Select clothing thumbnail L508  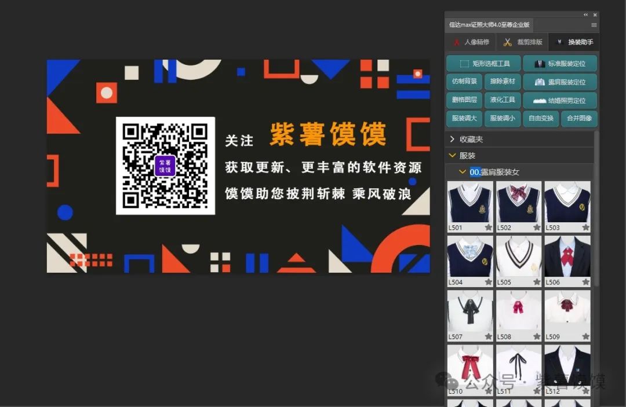(x=519, y=311)
